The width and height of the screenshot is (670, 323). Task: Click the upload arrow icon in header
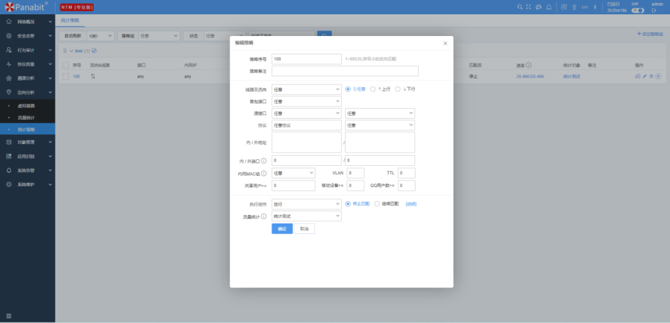point(574,7)
